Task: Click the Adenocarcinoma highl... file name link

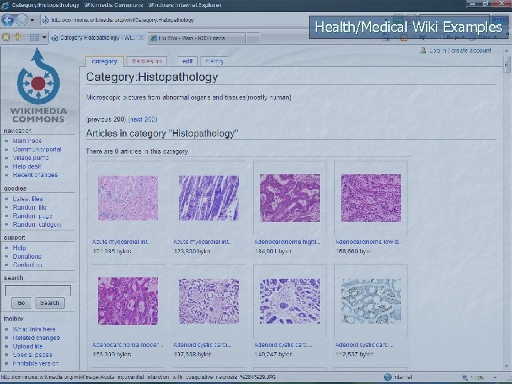Action: pos(287,242)
